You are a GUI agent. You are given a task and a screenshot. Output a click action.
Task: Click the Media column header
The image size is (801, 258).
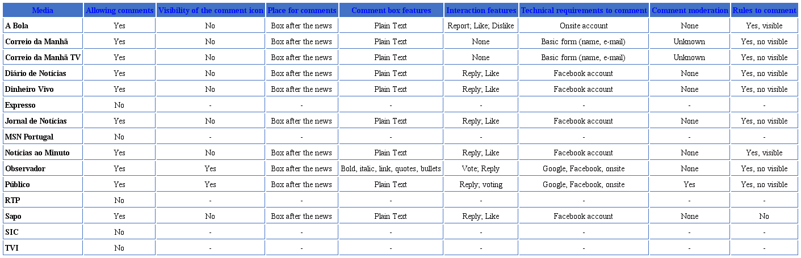(43, 10)
